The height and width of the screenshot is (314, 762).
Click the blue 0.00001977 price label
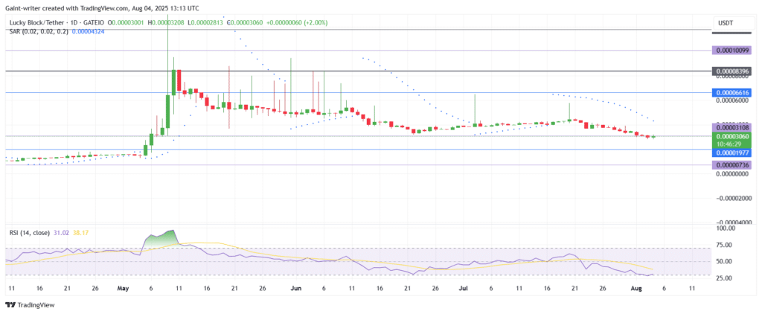731,152
